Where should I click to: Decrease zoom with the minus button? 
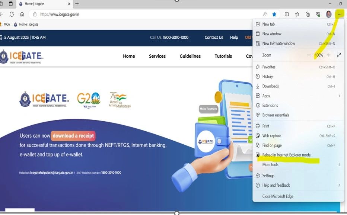pyautogui.click(x=309, y=55)
